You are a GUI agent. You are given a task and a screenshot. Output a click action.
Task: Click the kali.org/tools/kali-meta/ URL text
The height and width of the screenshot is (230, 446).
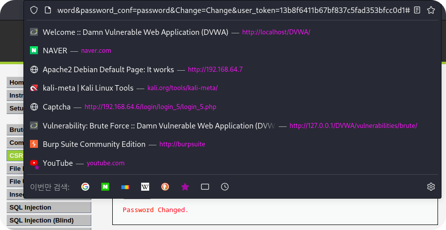click(182, 88)
